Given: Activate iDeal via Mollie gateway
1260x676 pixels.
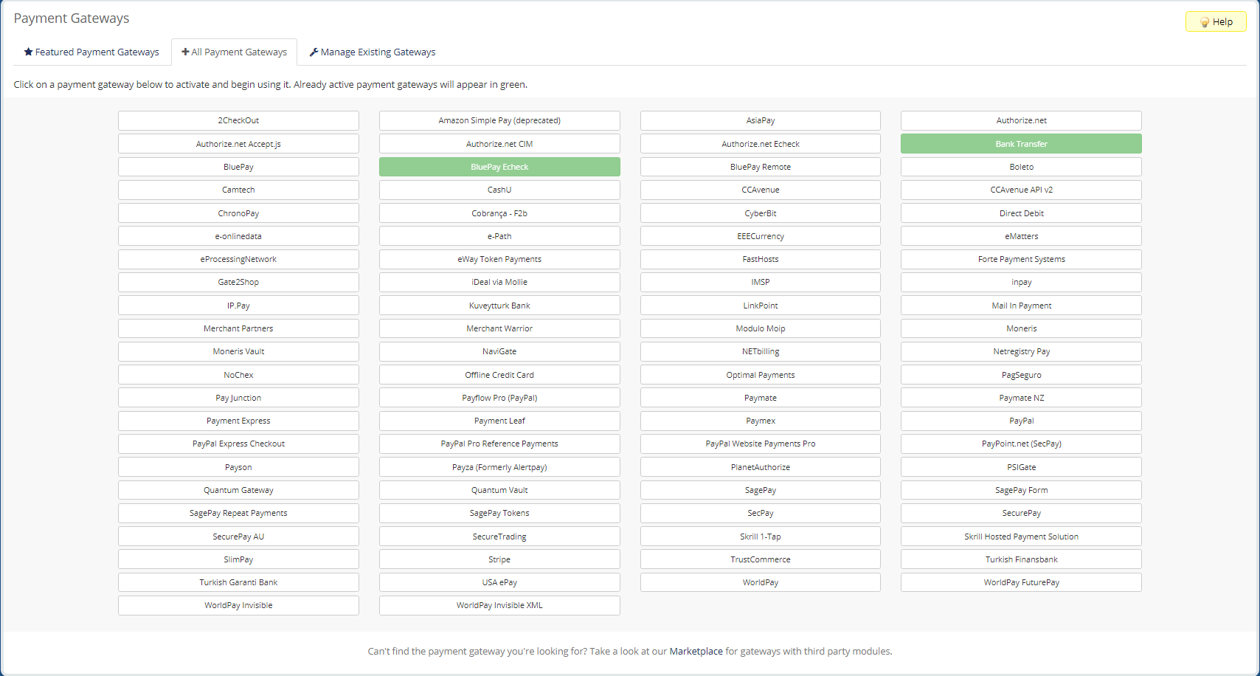Looking at the screenshot, I should coord(499,282).
